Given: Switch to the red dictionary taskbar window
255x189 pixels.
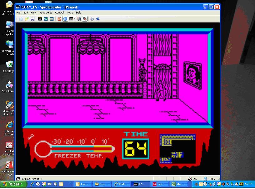Looking at the screenshot, I should (x=159, y=184).
